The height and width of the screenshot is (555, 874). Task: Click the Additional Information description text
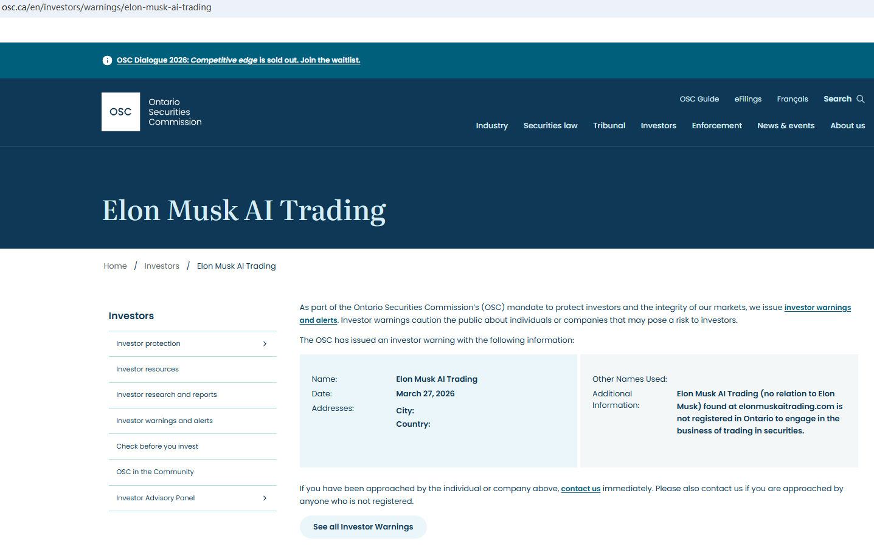[760, 412]
